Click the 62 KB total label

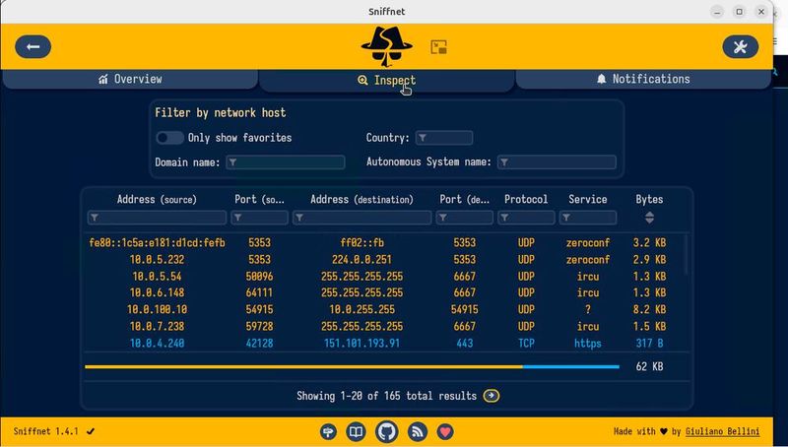tap(649, 366)
